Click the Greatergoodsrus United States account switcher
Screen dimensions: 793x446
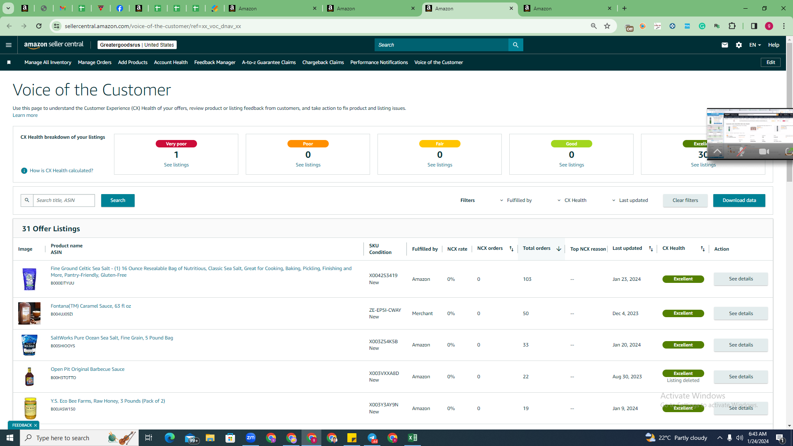(137, 45)
